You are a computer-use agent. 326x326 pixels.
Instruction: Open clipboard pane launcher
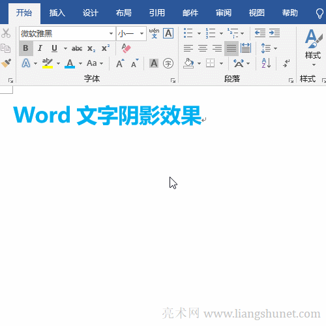tap(10, 81)
